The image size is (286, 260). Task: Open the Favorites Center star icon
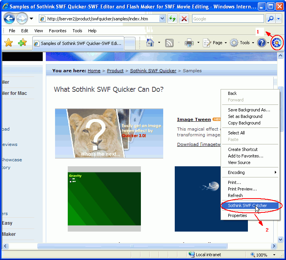(x=8, y=43)
